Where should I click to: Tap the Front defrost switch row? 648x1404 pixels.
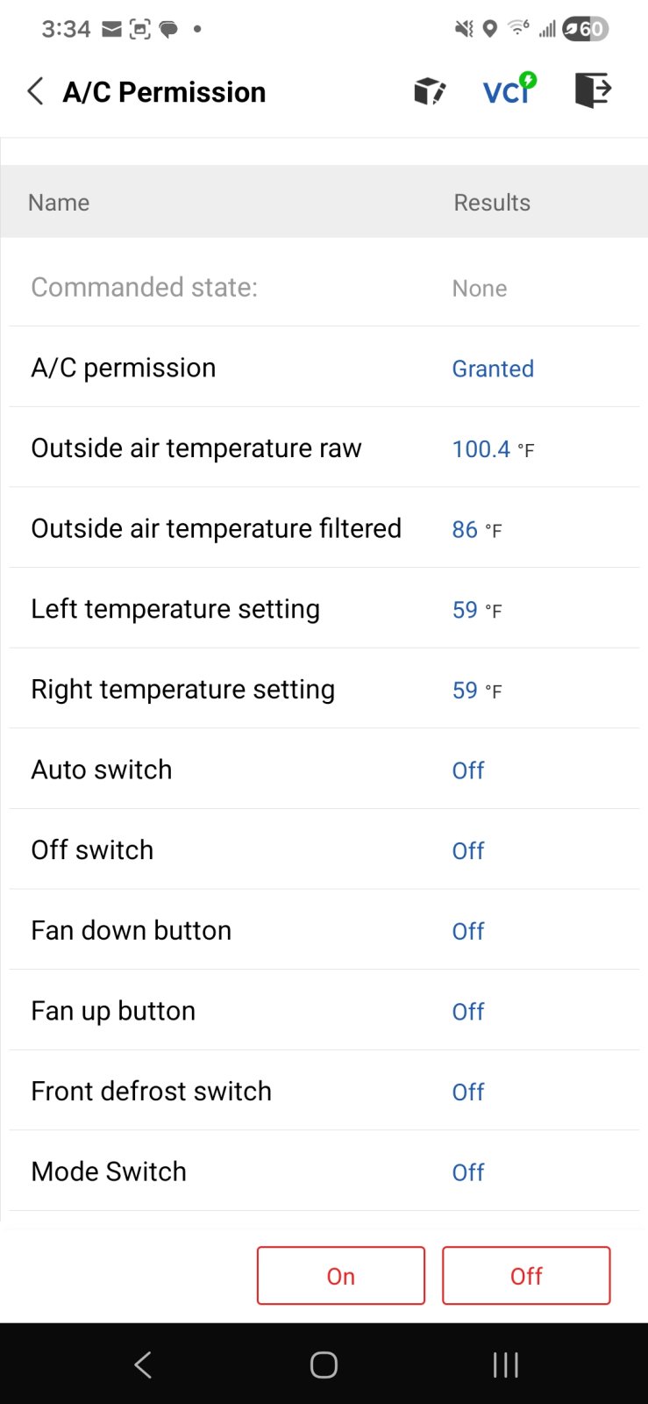324,1091
